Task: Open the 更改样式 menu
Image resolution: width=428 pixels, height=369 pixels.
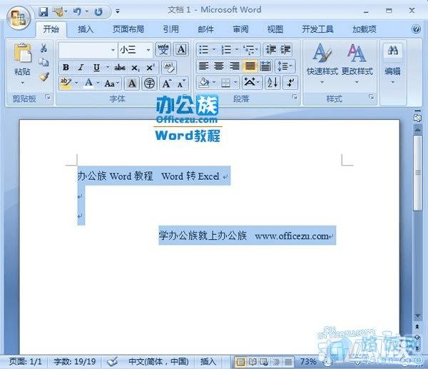Action: pyautogui.click(x=357, y=64)
